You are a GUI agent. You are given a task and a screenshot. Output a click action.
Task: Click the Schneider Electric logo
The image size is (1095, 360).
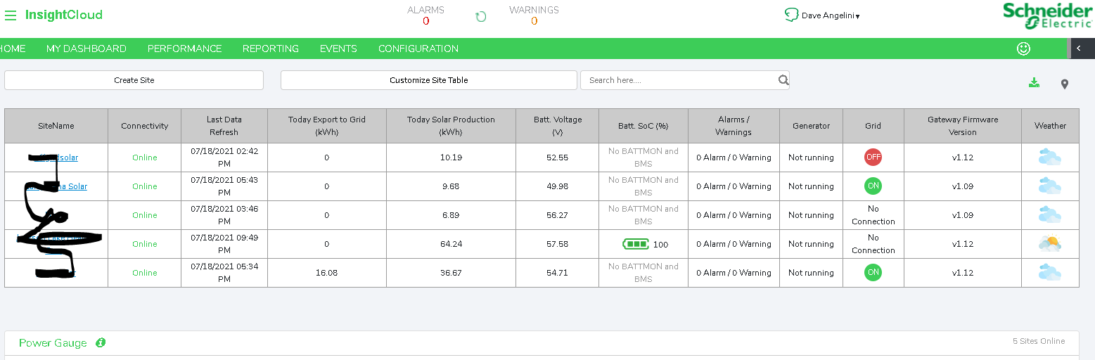(1047, 15)
